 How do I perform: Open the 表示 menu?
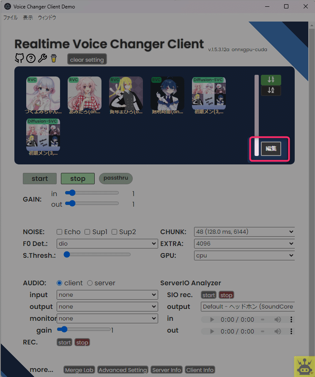pos(28,18)
